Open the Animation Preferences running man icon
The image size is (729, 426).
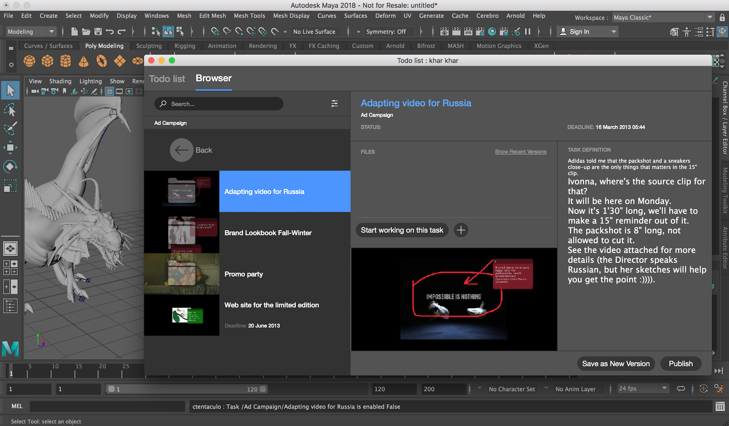719,388
